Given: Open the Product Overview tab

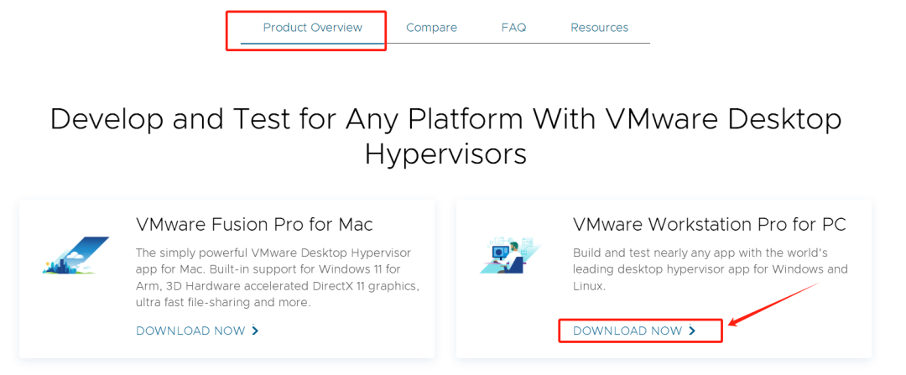Looking at the screenshot, I should (313, 27).
